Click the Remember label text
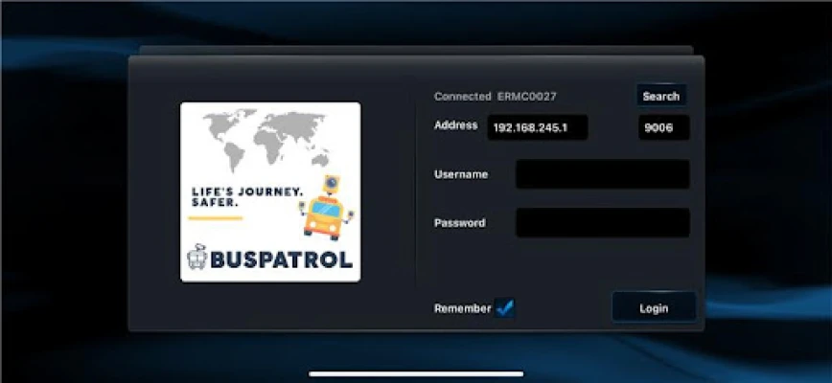The image size is (832, 383). [463, 308]
